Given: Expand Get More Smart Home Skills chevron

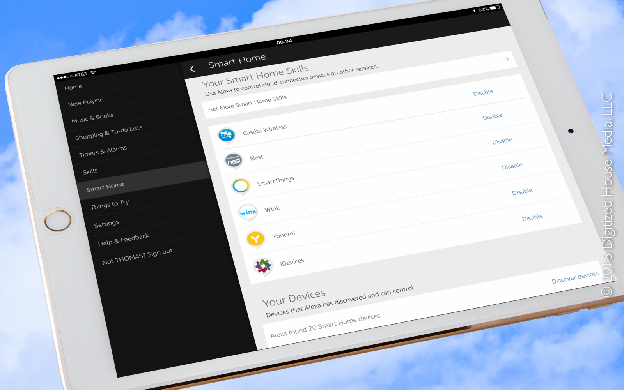Looking at the screenshot, I should coord(507,59).
